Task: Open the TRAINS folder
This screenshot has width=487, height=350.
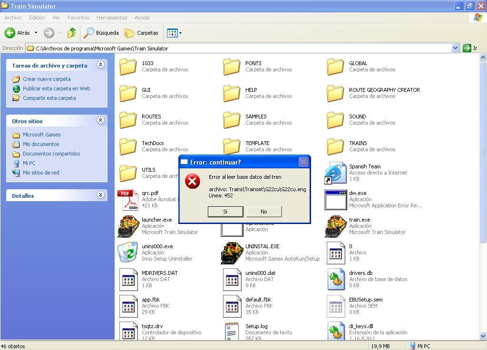Action: 336,146
